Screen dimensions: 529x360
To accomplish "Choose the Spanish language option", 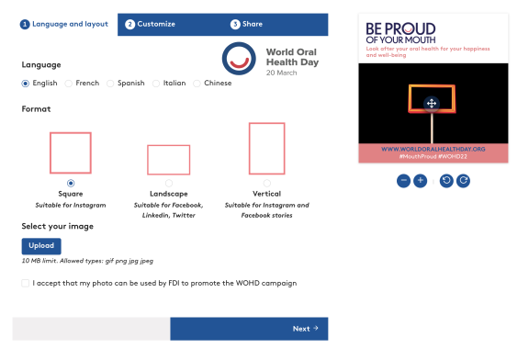I will [x=126, y=84].
